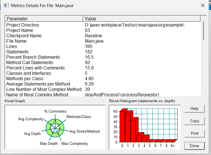Select the Methods per Class row
211x155 pixels.
click(x=103, y=79)
